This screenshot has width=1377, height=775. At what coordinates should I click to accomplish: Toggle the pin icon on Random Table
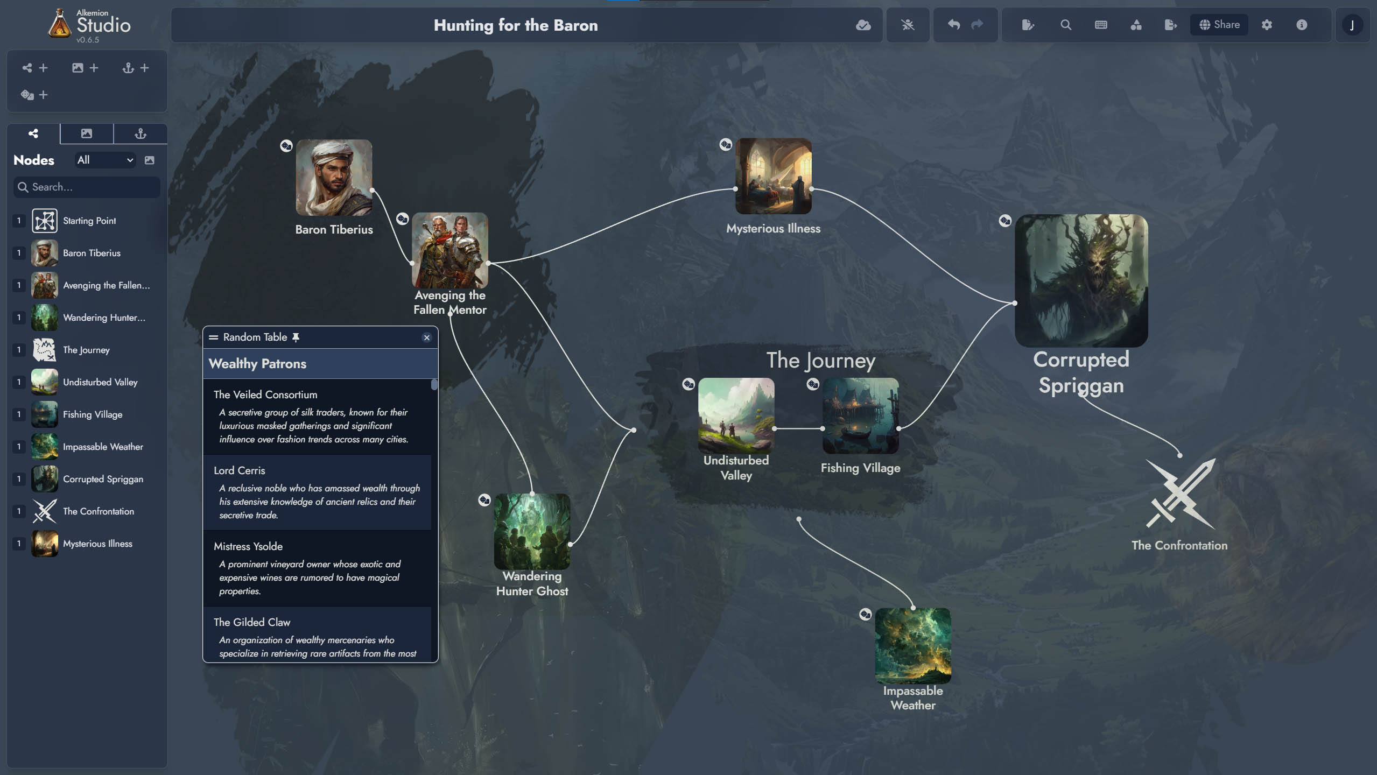point(295,337)
